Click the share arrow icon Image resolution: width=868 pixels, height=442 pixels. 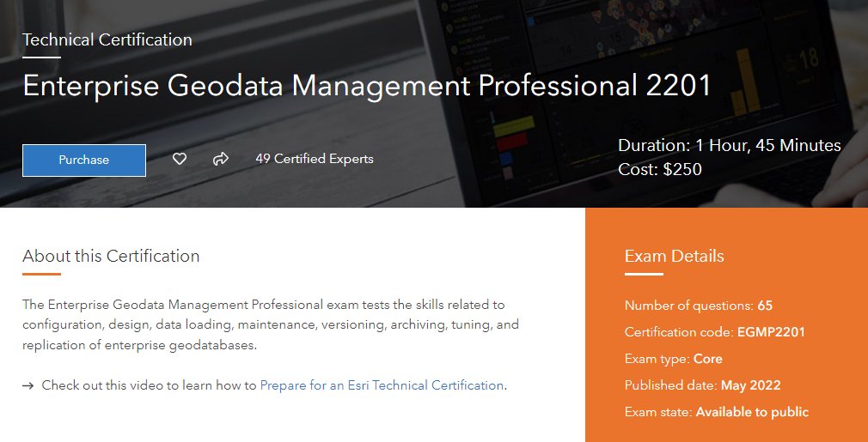(220, 159)
